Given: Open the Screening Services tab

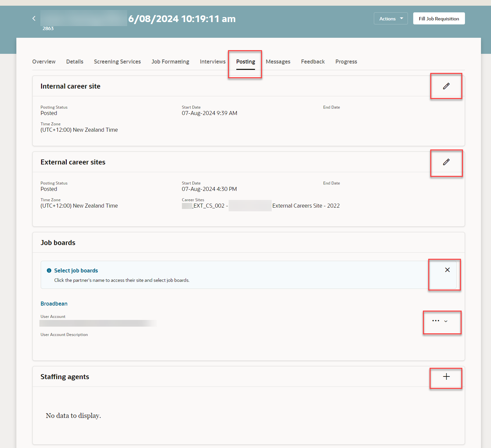Looking at the screenshot, I should pos(117,62).
